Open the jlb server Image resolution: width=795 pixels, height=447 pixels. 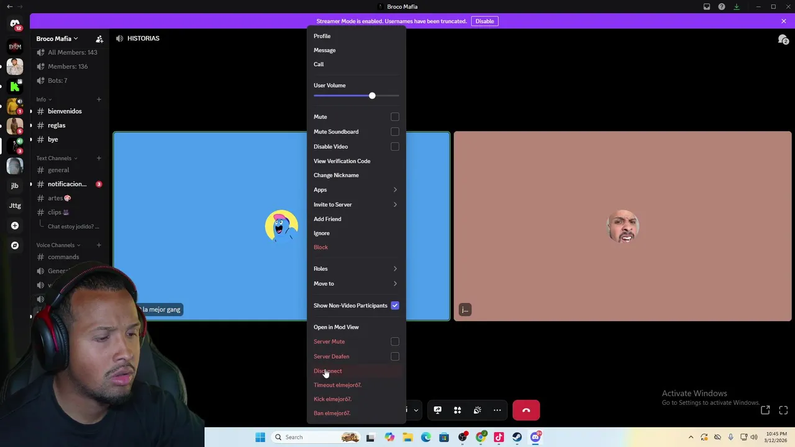[15, 186]
